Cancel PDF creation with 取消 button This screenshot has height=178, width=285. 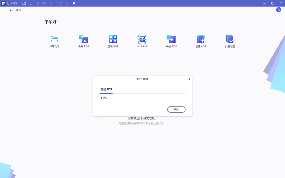[x=176, y=110]
